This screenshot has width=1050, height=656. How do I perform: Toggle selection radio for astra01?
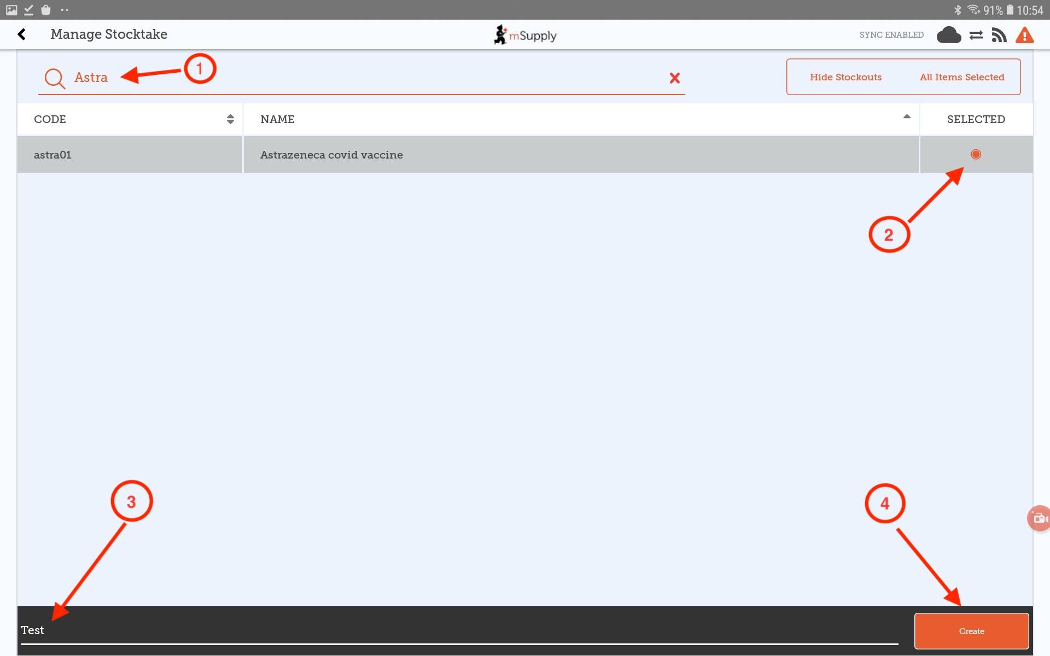pos(976,155)
